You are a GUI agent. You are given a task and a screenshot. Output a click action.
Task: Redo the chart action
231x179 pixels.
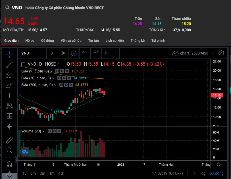point(115,53)
